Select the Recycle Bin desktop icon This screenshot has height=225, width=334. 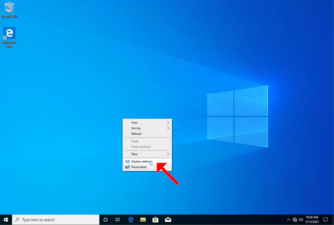[x=9, y=10]
